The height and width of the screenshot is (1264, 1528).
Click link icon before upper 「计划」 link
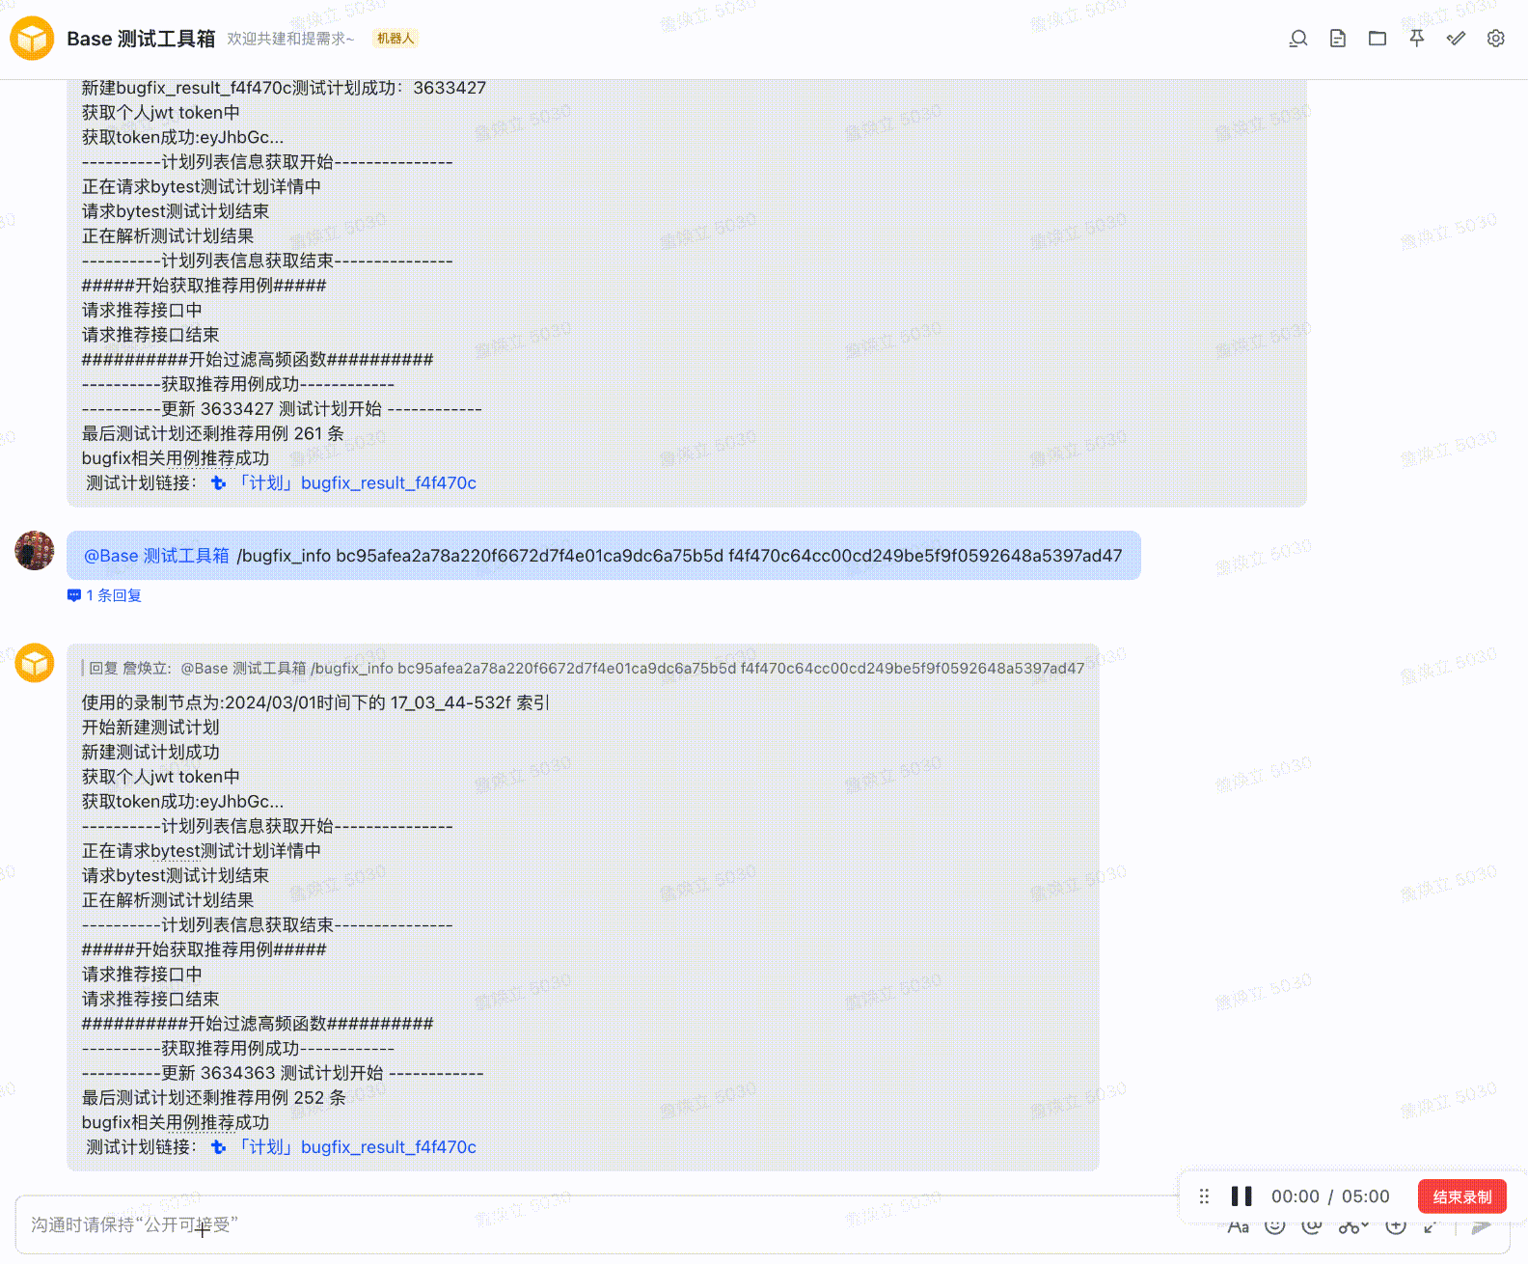click(x=219, y=483)
